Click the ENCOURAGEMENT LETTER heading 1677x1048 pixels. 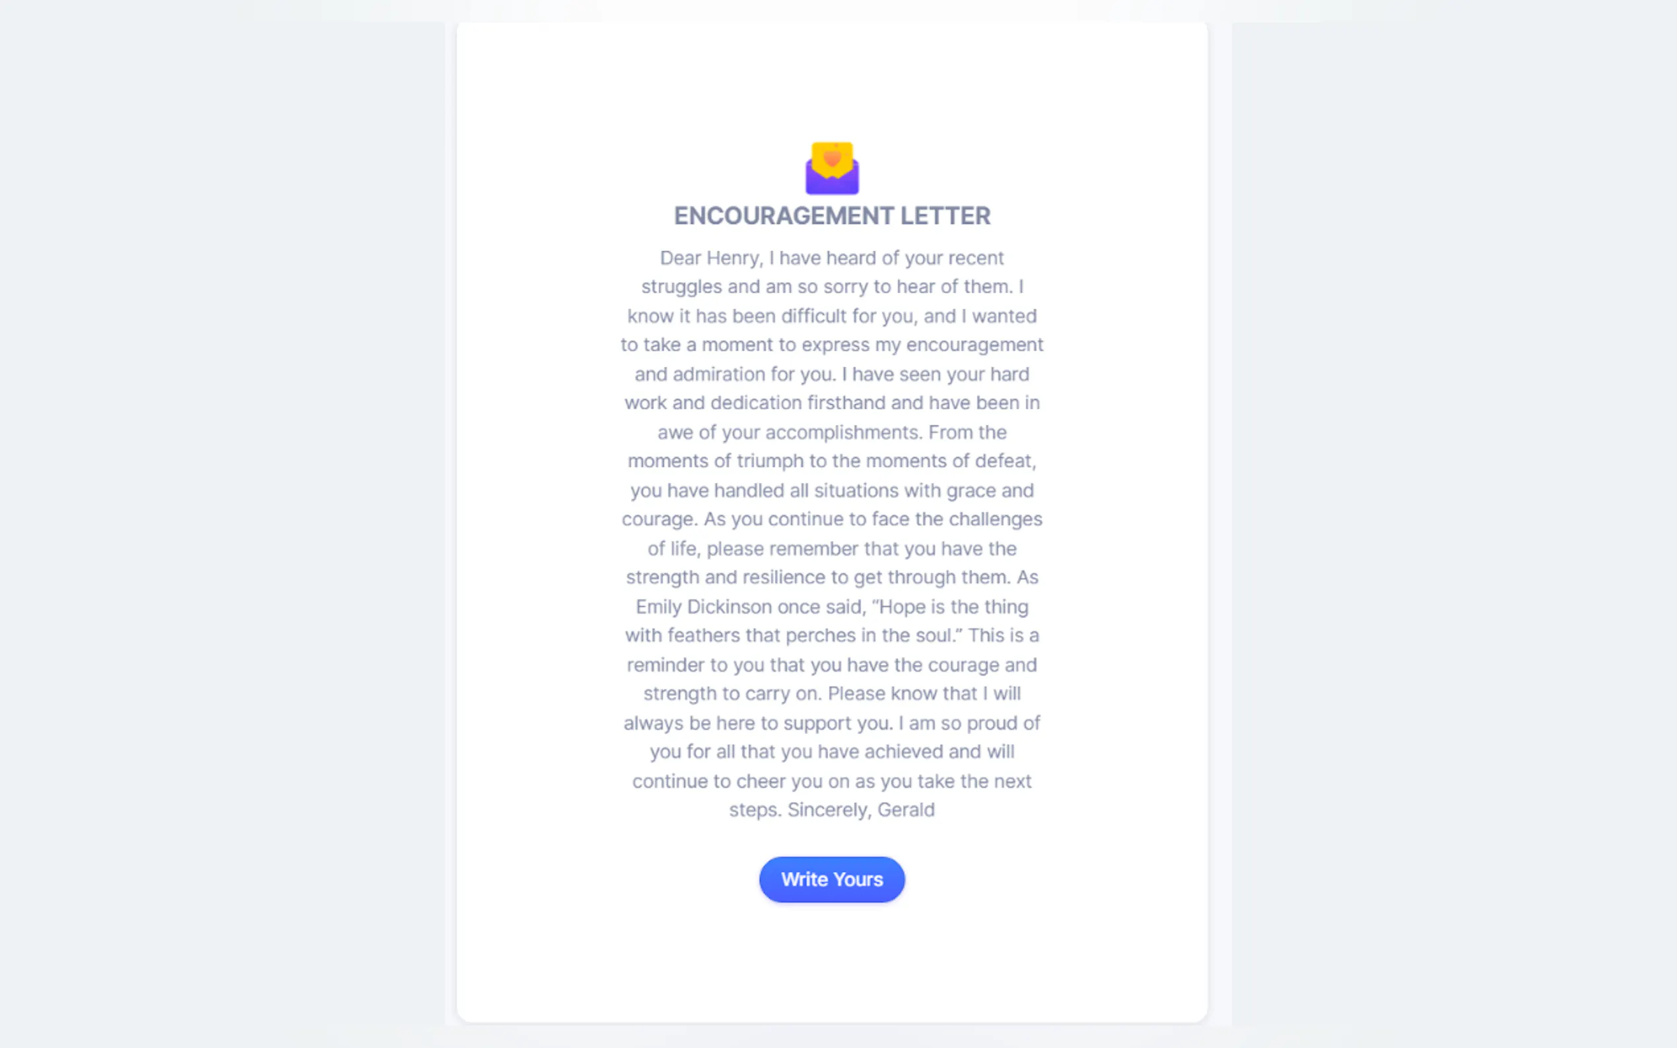tap(832, 216)
